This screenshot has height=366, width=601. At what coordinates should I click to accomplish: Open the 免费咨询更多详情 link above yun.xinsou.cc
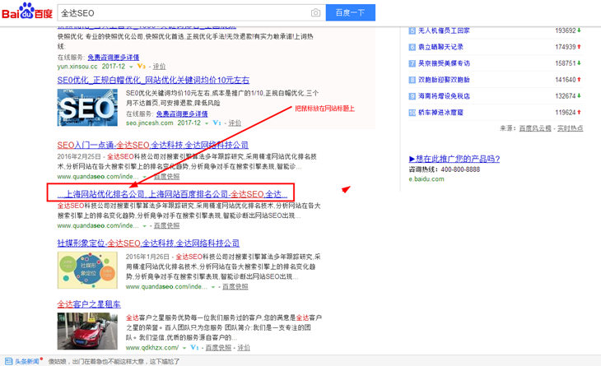[x=114, y=58]
